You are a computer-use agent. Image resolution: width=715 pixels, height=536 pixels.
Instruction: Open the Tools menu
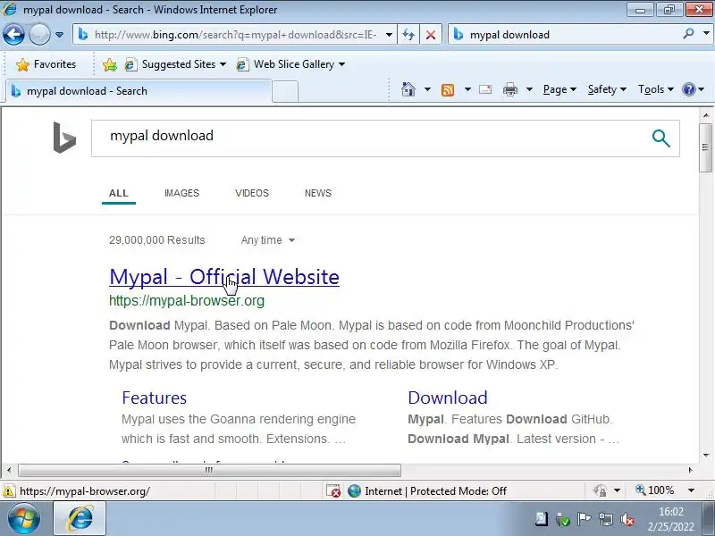(x=655, y=89)
